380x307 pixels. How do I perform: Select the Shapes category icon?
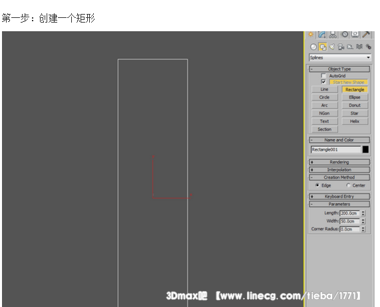pos(323,47)
